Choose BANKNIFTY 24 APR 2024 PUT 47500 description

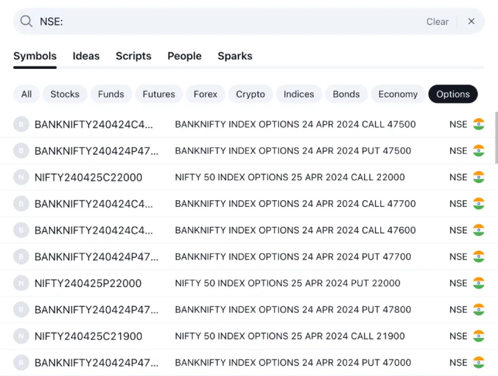(293, 150)
